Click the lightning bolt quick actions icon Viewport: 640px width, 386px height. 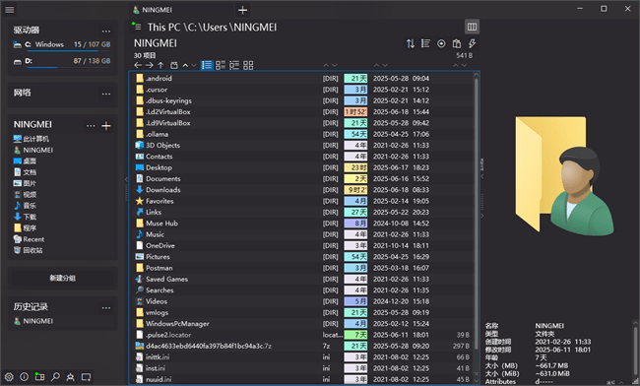click(472, 43)
